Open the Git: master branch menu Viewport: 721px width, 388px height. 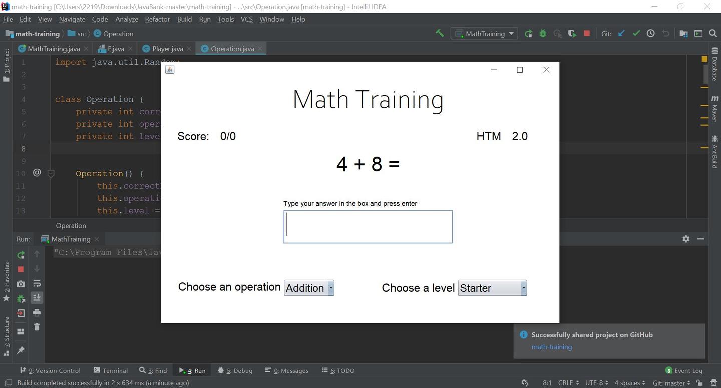(671, 383)
